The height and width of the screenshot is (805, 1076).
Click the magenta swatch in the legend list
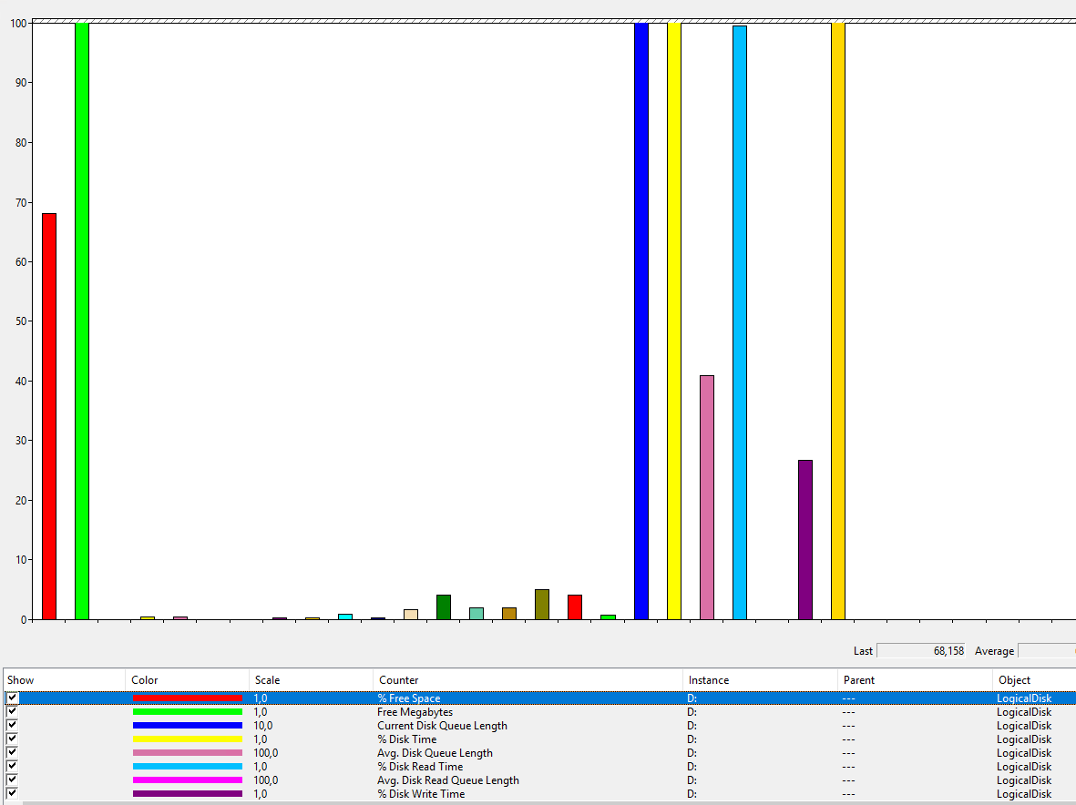[187, 780]
